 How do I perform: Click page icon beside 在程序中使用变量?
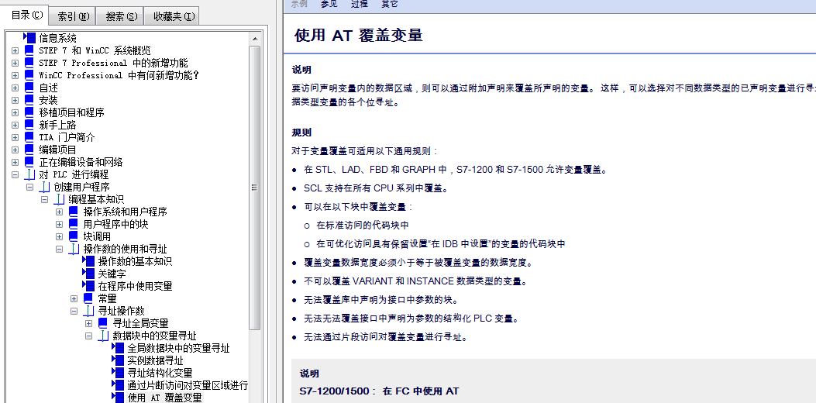[88, 287]
